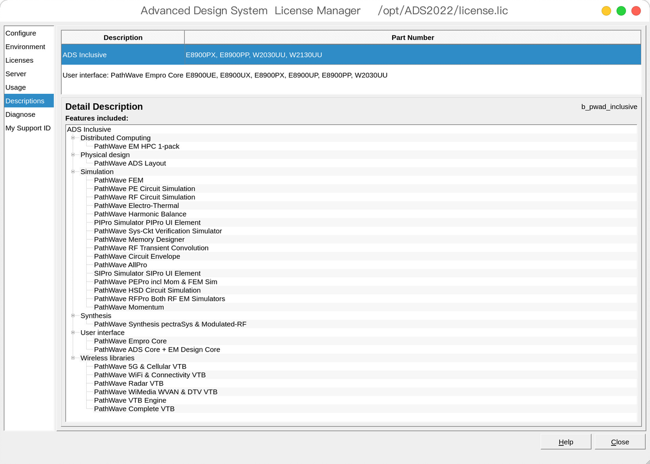This screenshot has width=650, height=464.
Task: Select PathWave Circuit Envelope
Action: (137, 257)
